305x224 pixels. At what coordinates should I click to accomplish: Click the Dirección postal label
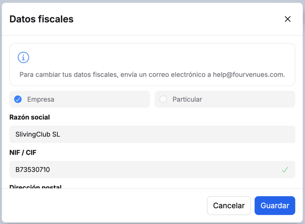(36, 187)
